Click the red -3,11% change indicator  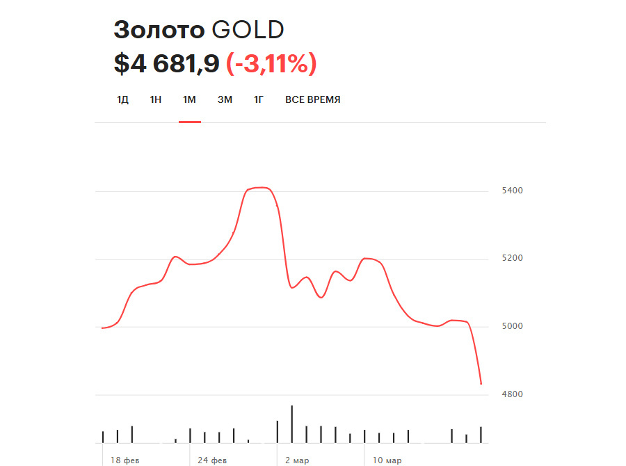271,64
